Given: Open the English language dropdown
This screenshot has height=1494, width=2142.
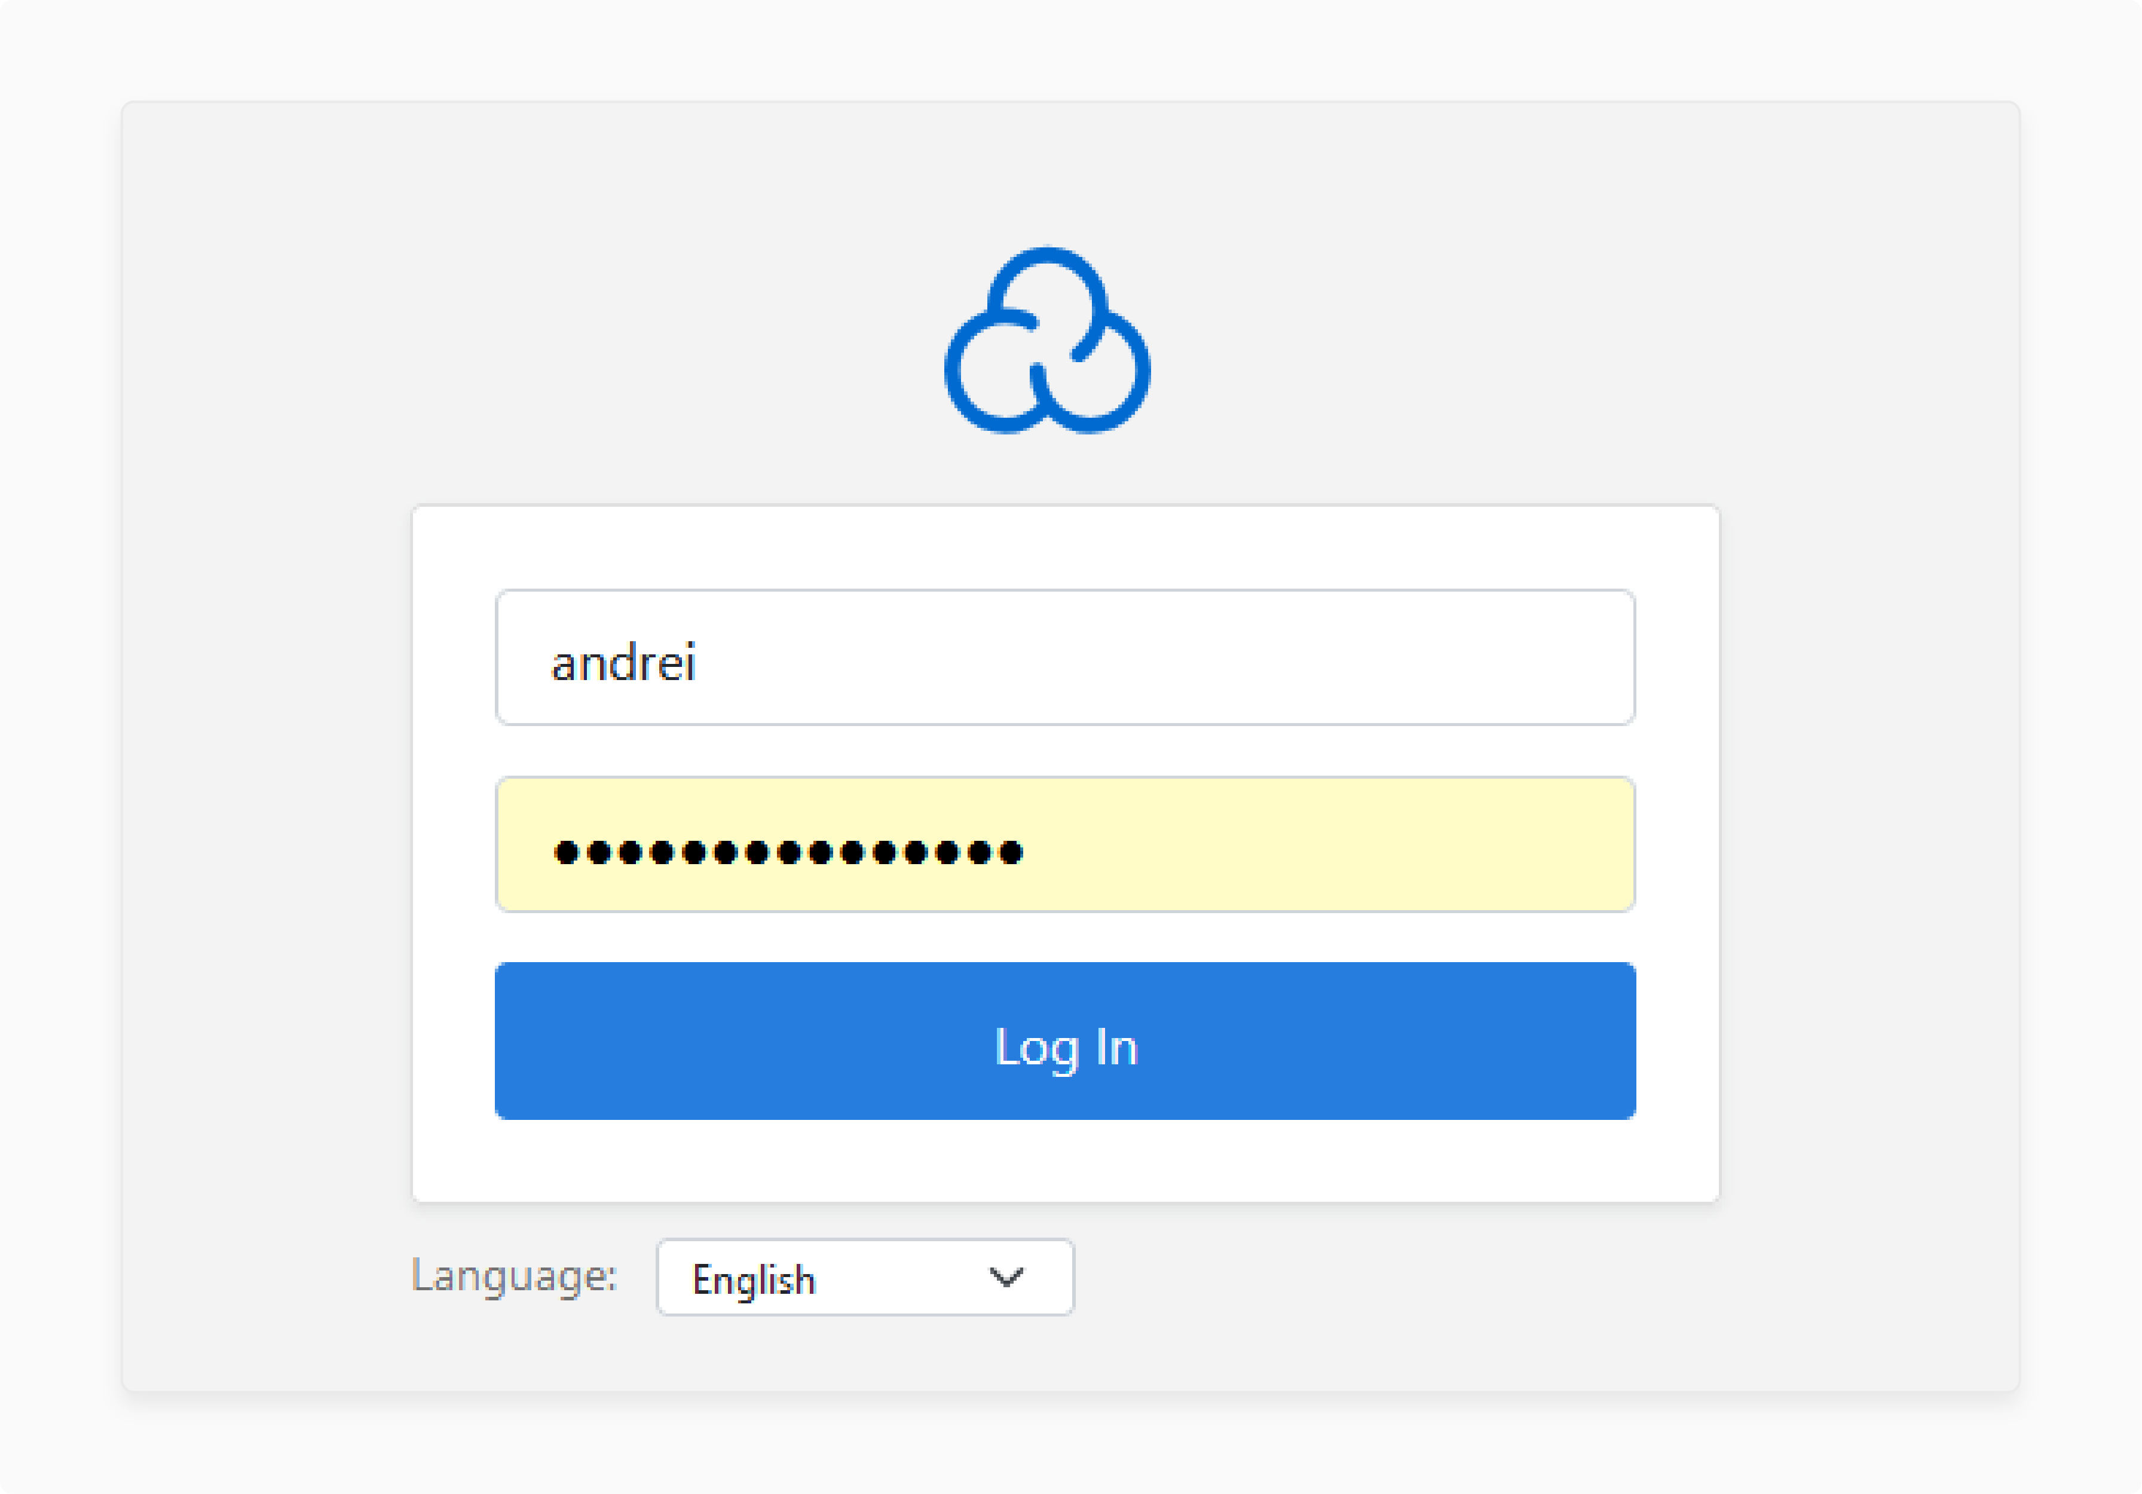Looking at the screenshot, I should click(x=865, y=1278).
